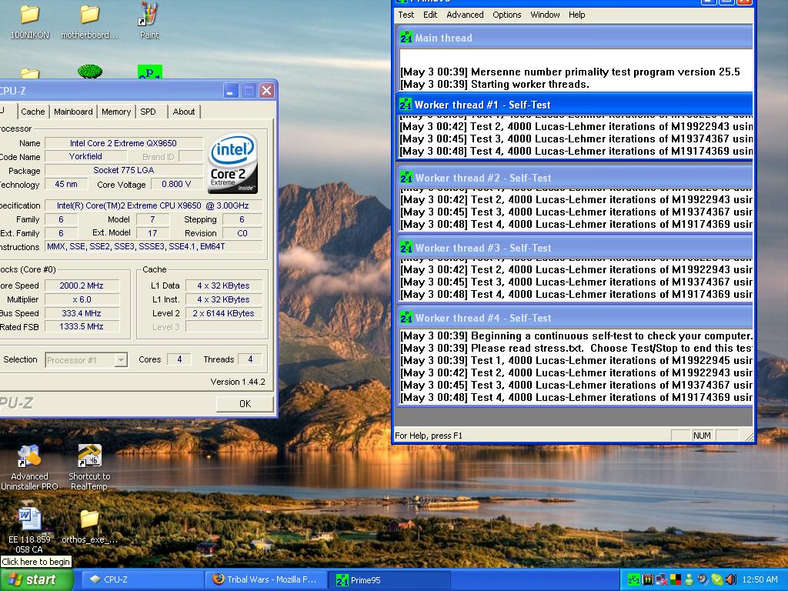Switch to the Memory tab in CPU-Z

[x=116, y=112]
